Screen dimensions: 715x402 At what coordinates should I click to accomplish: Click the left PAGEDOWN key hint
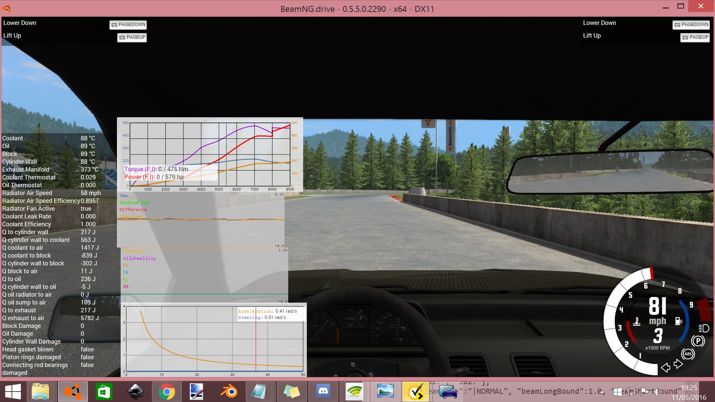point(128,25)
